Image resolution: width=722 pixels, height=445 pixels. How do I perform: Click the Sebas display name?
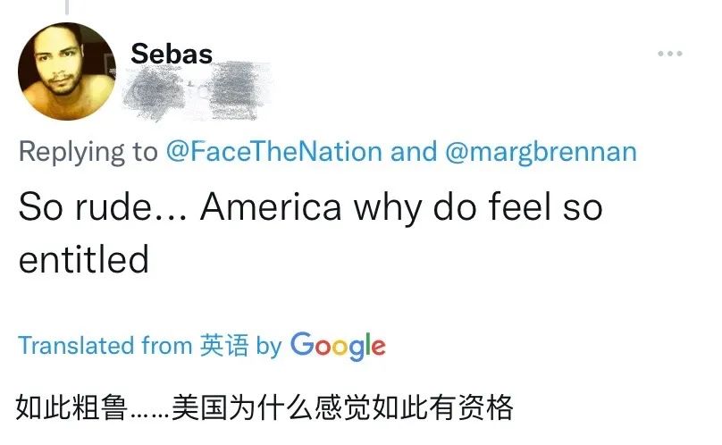tap(172, 54)
